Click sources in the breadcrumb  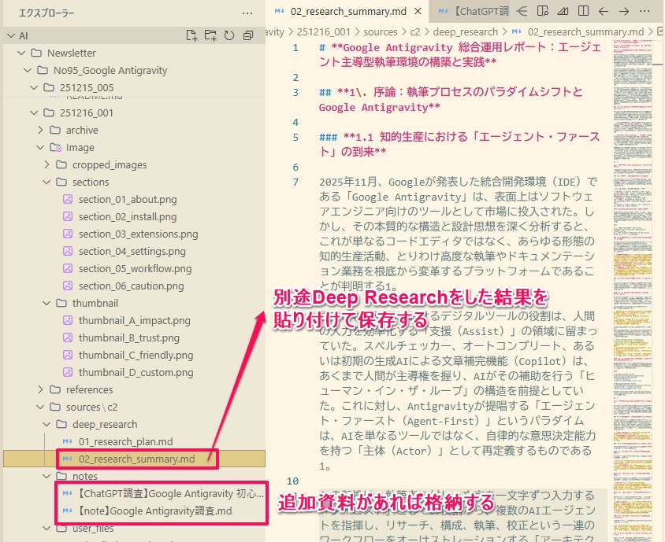point(381,31)
